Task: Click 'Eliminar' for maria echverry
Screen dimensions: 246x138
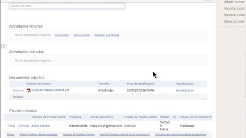Action: click(24, 126)
